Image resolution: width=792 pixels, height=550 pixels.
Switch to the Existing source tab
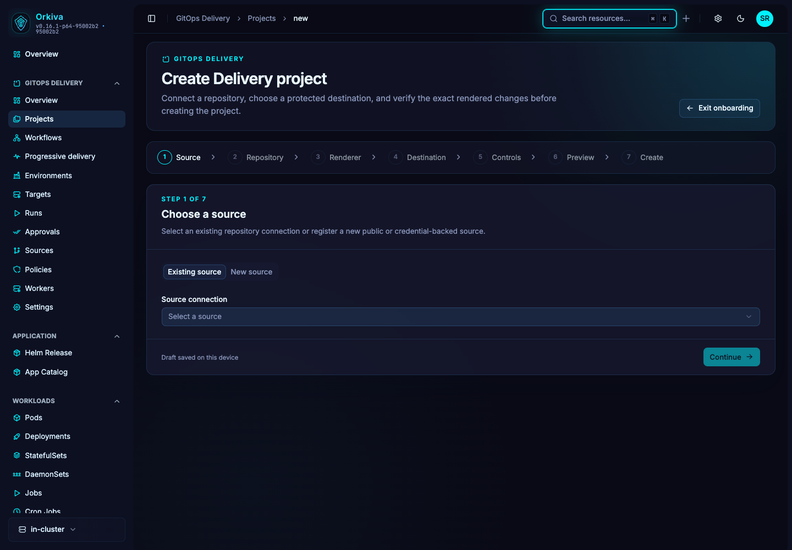pos(194,272)
